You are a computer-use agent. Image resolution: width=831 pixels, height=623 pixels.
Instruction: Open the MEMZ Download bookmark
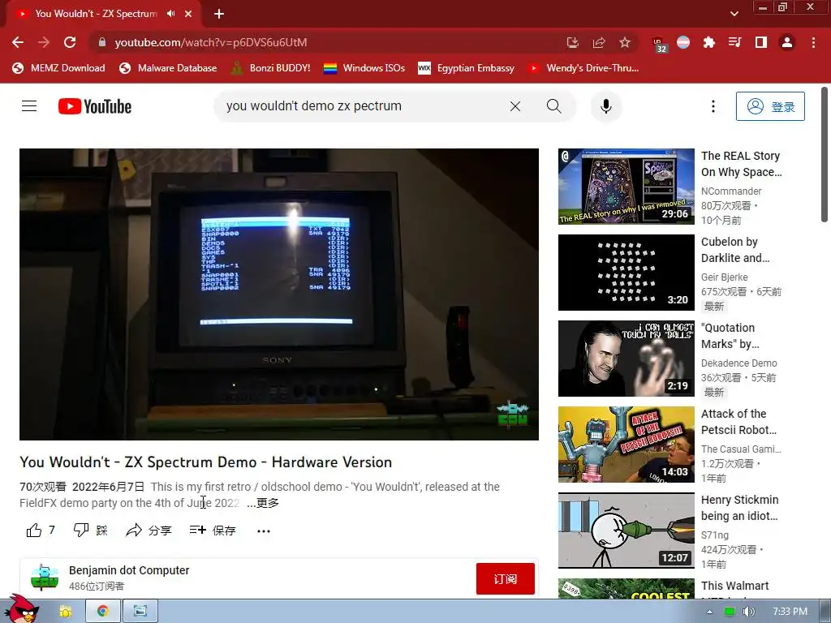coord(58,68)
